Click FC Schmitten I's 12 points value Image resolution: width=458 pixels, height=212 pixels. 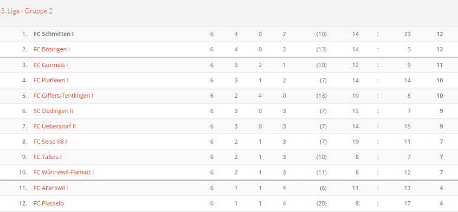coord(440,34)
